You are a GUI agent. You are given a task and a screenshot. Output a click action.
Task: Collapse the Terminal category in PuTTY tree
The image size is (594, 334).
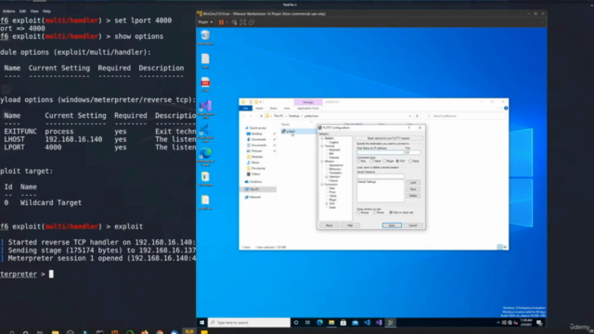click(322, 146)
